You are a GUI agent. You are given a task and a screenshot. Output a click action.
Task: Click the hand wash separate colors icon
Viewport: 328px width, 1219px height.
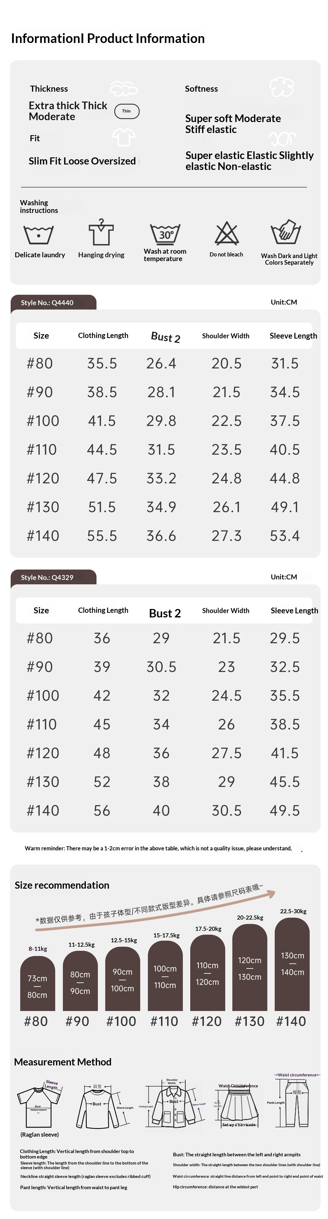click(286, 232)
